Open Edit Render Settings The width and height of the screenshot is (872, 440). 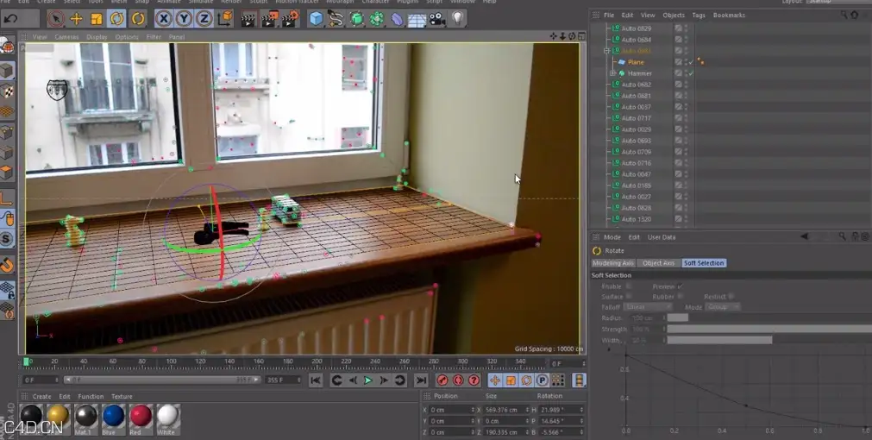(x=291, y=20)
